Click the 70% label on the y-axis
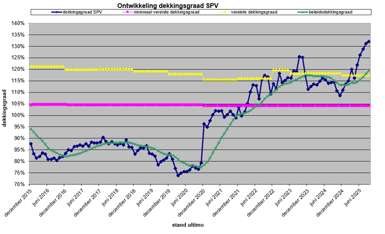 19,184
